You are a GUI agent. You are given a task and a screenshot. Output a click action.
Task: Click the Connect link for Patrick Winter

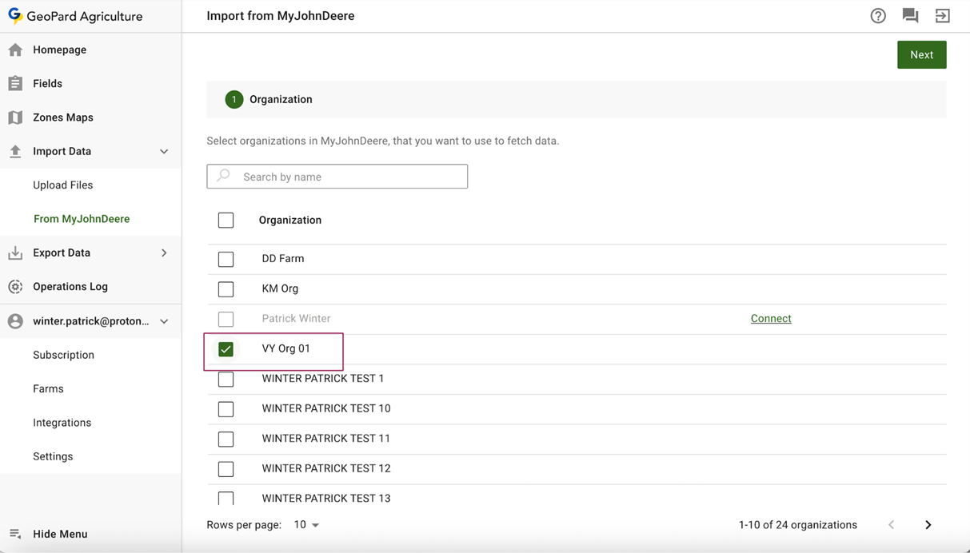[x=771, y=319]
